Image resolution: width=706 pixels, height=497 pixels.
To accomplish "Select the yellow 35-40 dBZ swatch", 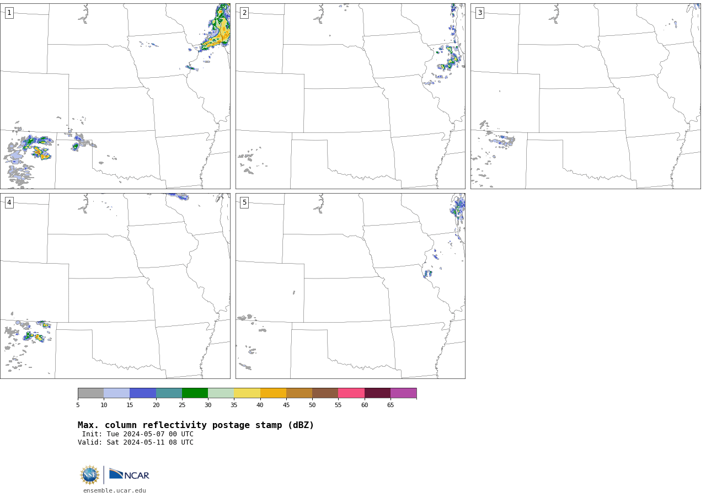I will coord(247,393).
